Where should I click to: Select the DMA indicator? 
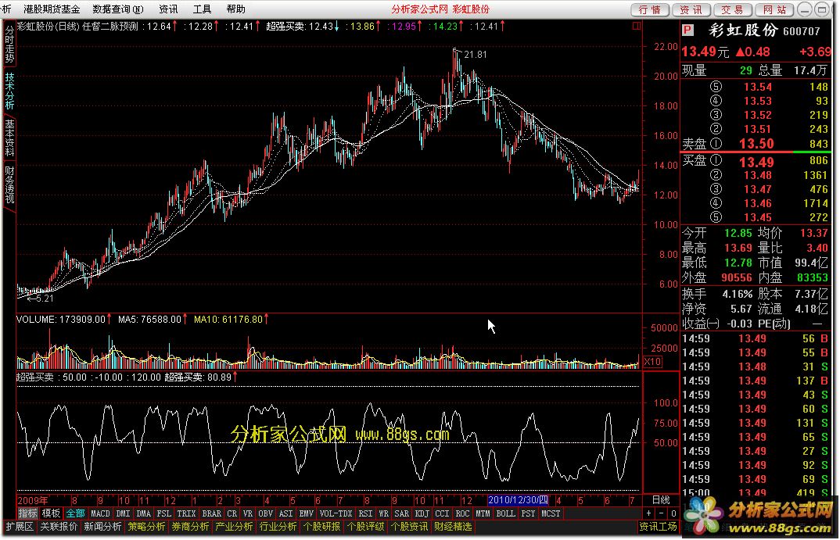pyautogui.click(x=144, y=513)
